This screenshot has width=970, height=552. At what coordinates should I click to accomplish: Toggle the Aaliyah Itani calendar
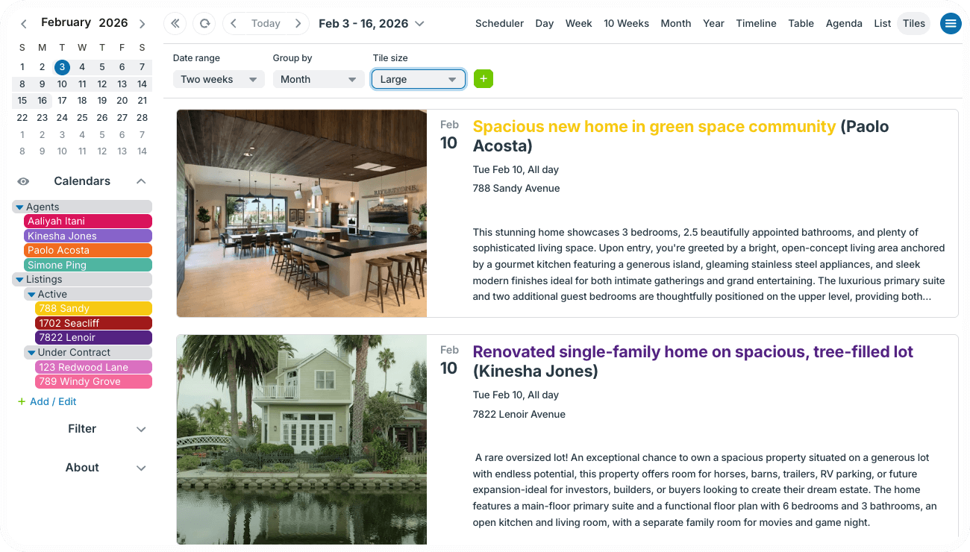(x=87, y=222)
